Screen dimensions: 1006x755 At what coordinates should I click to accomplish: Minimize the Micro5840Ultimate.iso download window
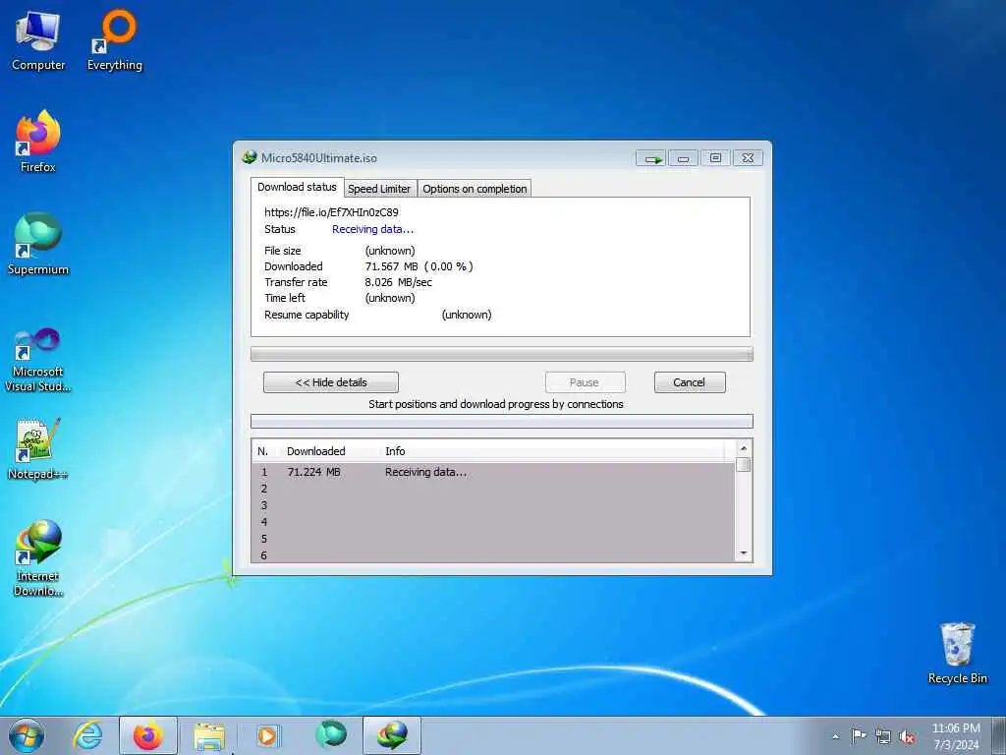(684, 158)
